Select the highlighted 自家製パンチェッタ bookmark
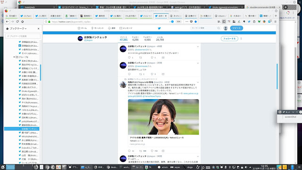Image resolution: width=302 pixels, height=170 pixels. [x=22, y=129]
